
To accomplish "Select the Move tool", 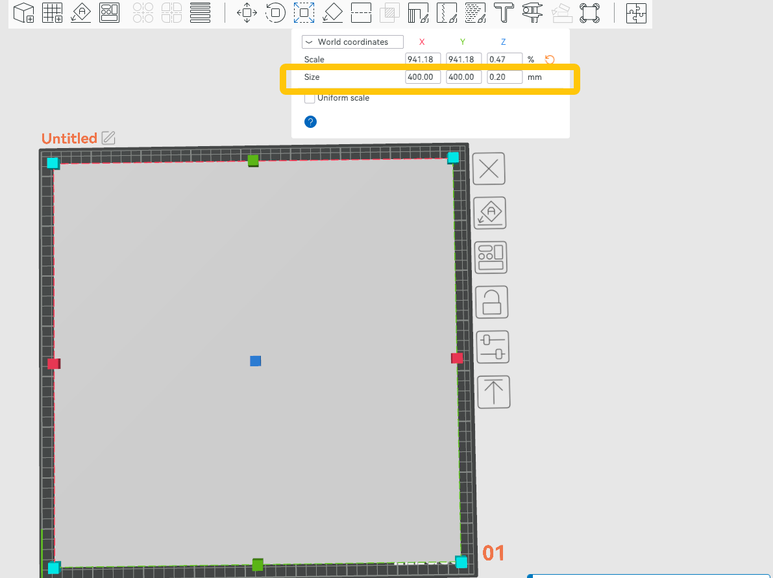I will click(x=247, y=13).
